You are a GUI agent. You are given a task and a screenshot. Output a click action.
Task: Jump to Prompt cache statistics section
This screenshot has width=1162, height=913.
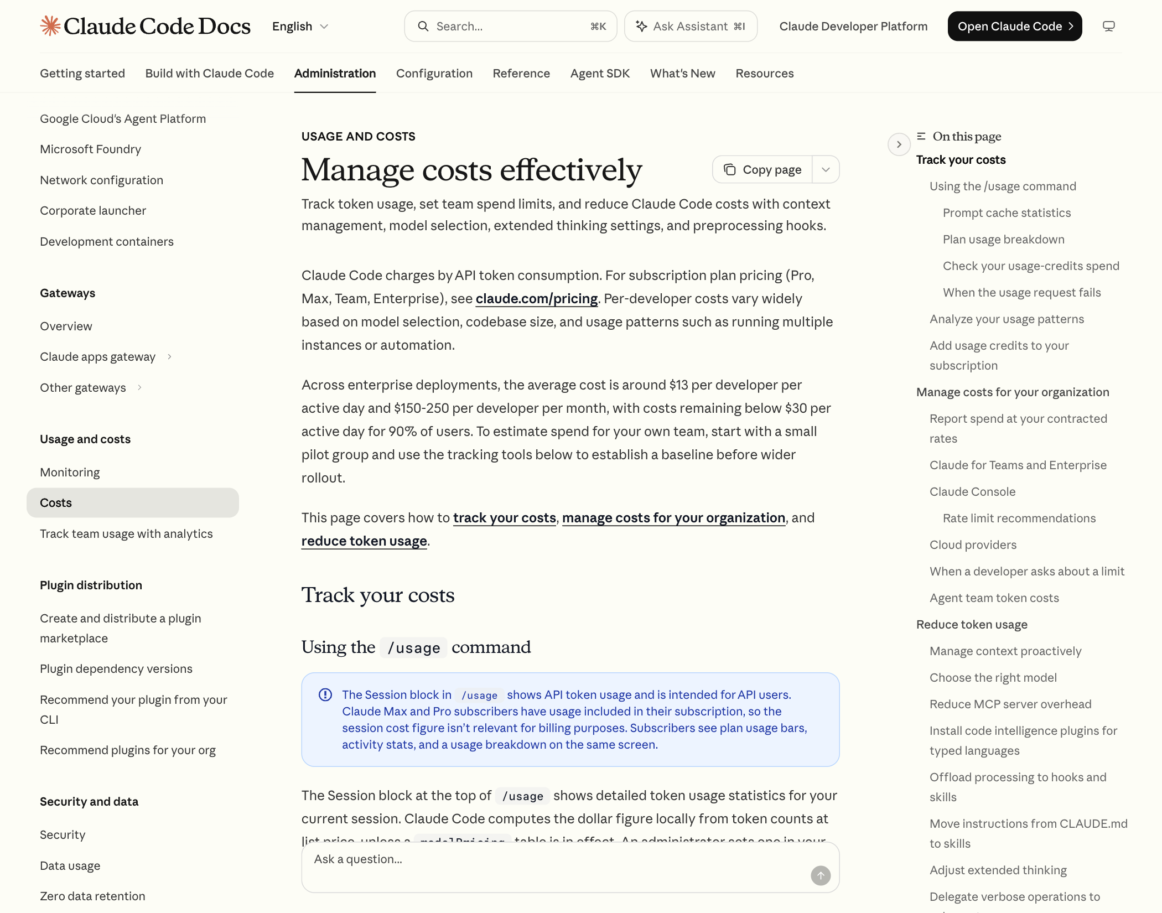click(1007, 212)
